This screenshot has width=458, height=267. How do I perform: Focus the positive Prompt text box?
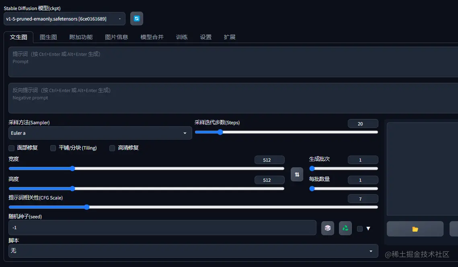233,62
